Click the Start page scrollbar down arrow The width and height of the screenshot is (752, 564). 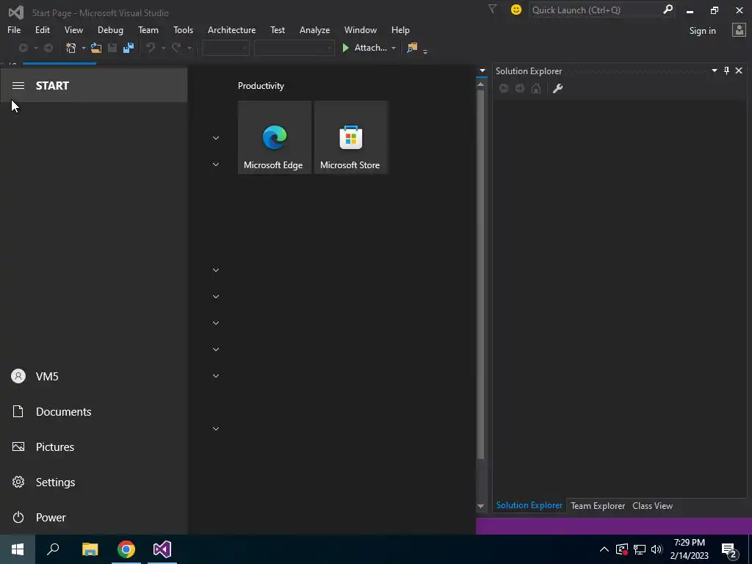point(480,506)
